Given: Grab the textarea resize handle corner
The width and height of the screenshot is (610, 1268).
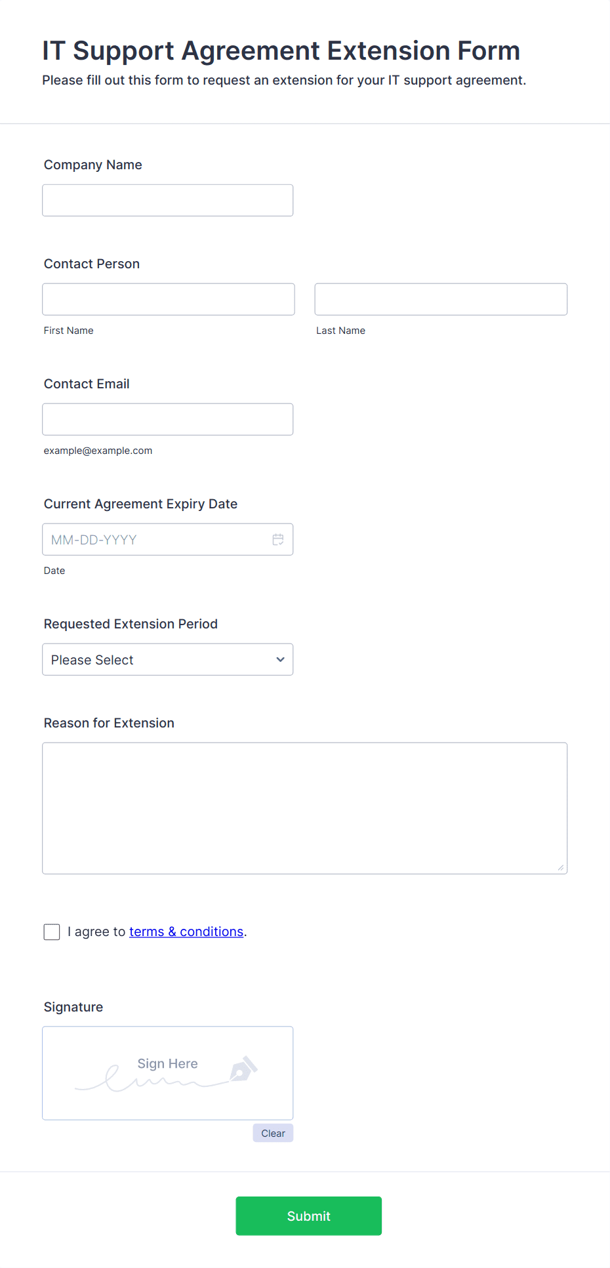Looking at the screenshot, I should (561, 867).
